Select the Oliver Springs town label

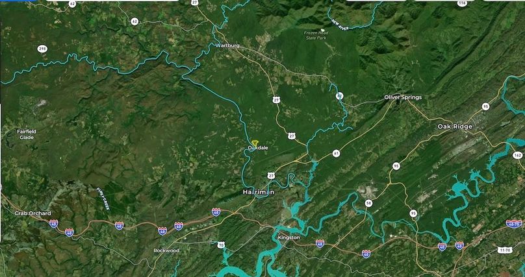(403, 97)
